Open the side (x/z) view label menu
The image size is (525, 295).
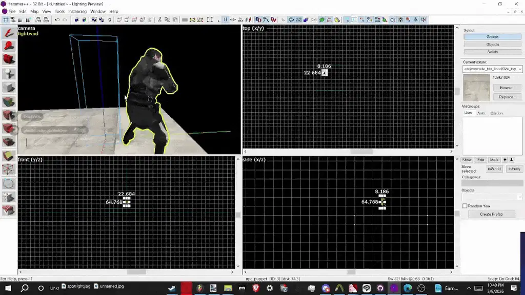point(254,160)
